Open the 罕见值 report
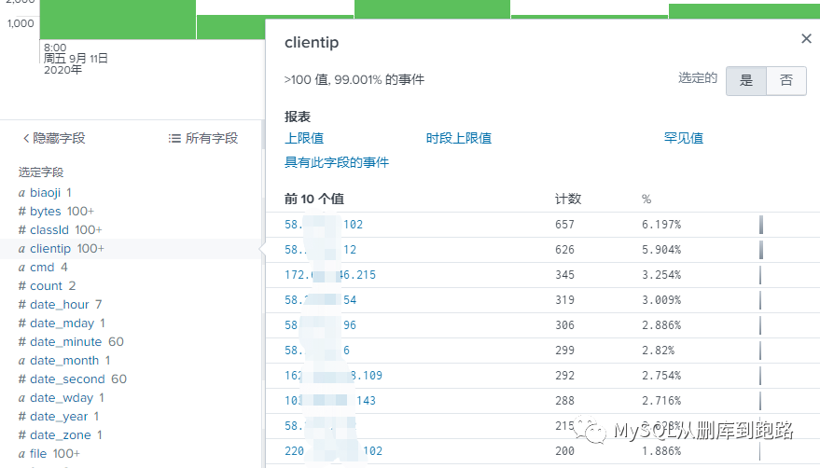 684,138
